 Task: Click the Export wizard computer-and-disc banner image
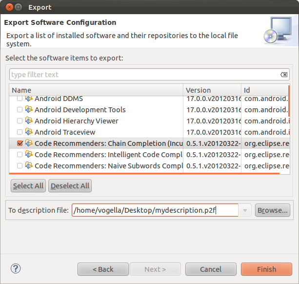click(279, 31)
